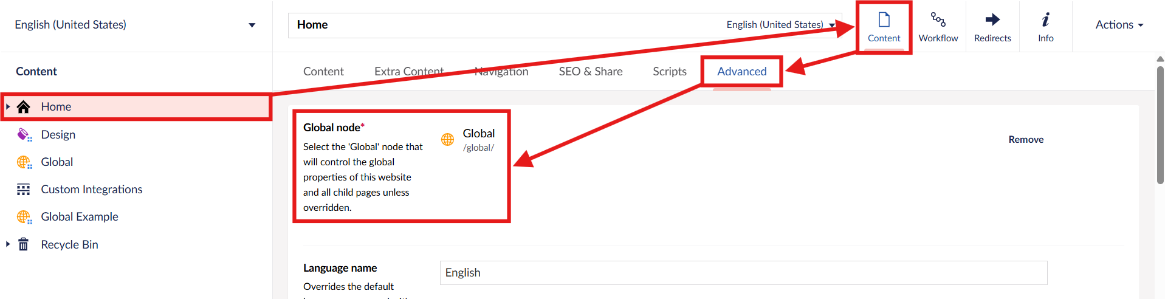Select the Design item in content tree

[x=58, y=135]
